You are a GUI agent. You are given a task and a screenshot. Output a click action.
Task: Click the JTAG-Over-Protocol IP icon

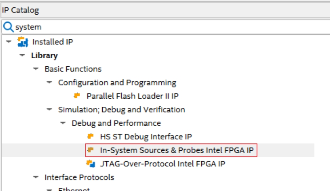tap(91, 164)
